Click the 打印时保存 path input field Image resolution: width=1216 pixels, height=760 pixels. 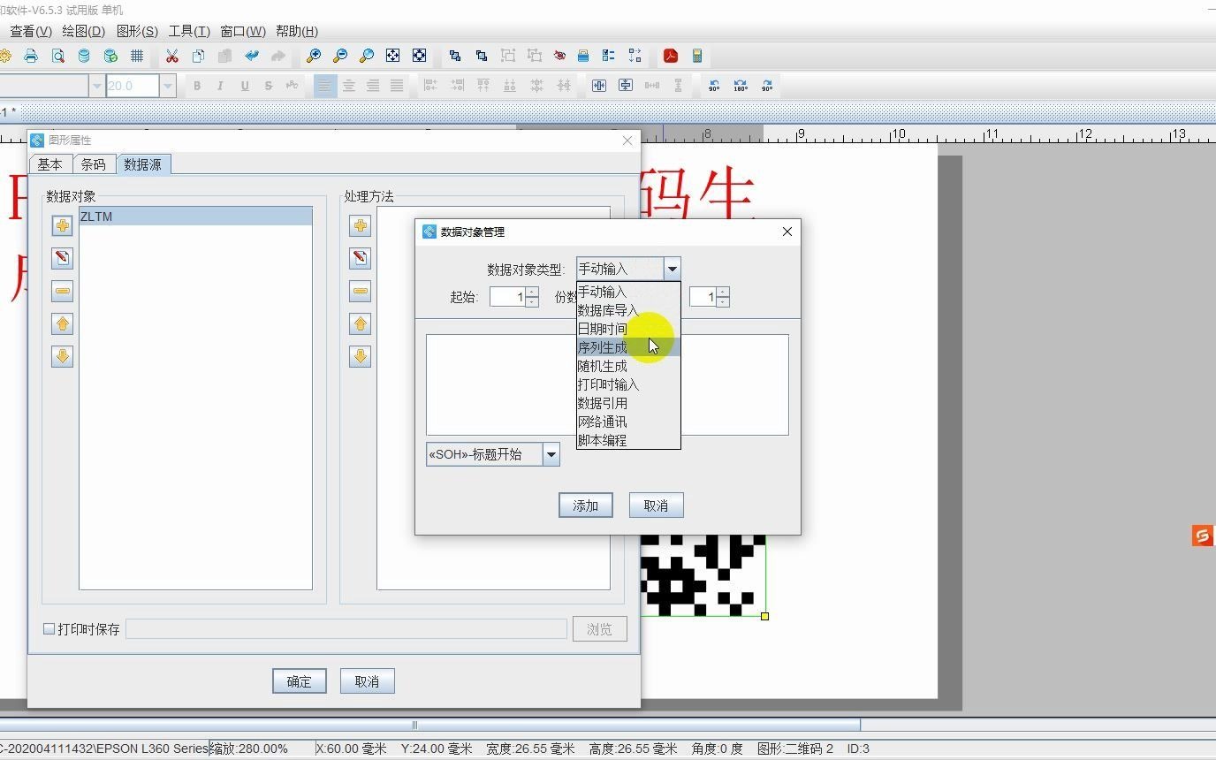[346, 629]
